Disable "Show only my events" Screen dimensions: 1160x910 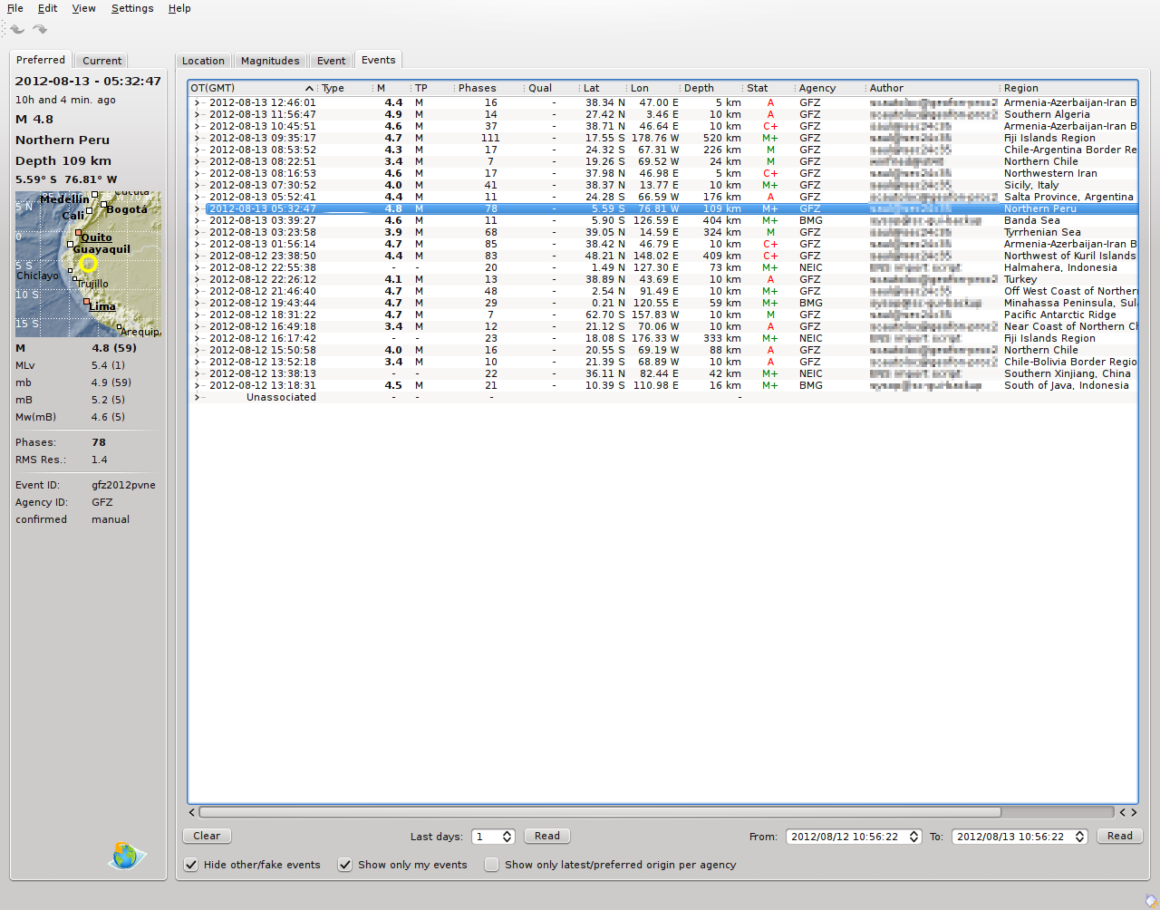345,865
